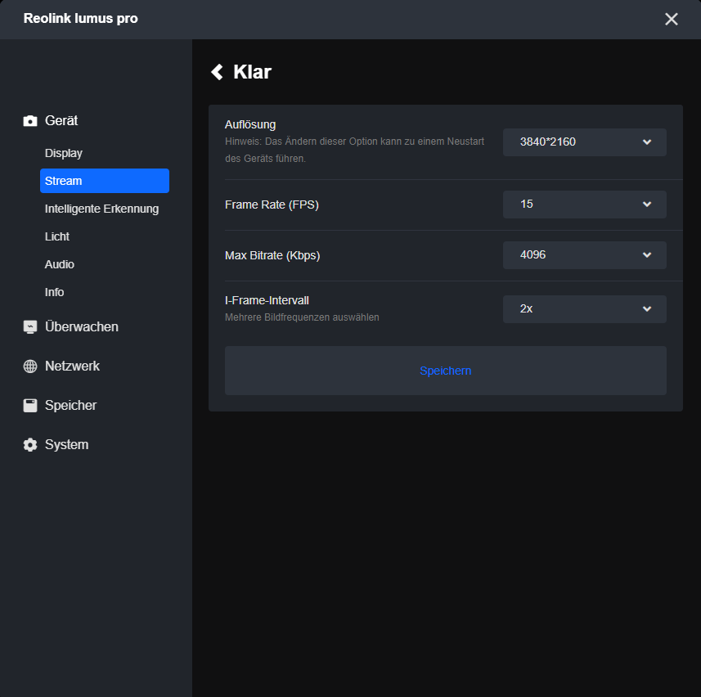Expand the Netzwerk section label
The image size is (701, 697).
pos(73,366)
